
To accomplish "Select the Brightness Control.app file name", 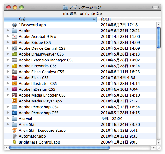I will pos(39,142).
